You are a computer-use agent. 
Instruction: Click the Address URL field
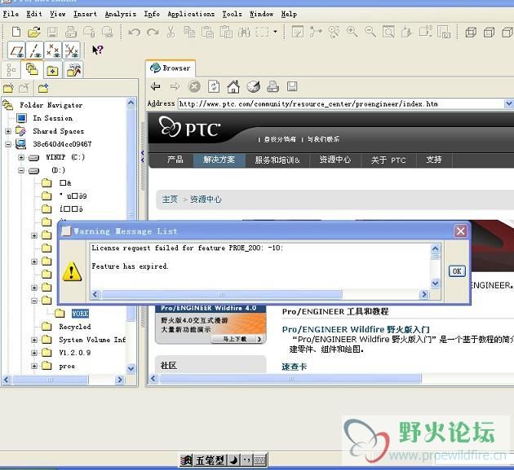click(341, 103)
